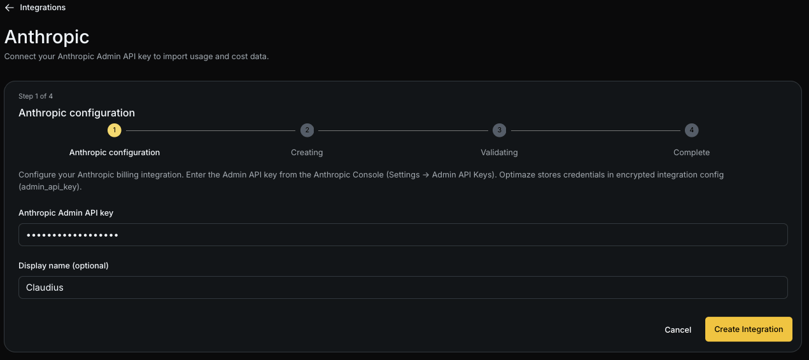The image size is (809, 360).
Task: Focus the Display name field containing Claudius
Action: coord(403,287)
